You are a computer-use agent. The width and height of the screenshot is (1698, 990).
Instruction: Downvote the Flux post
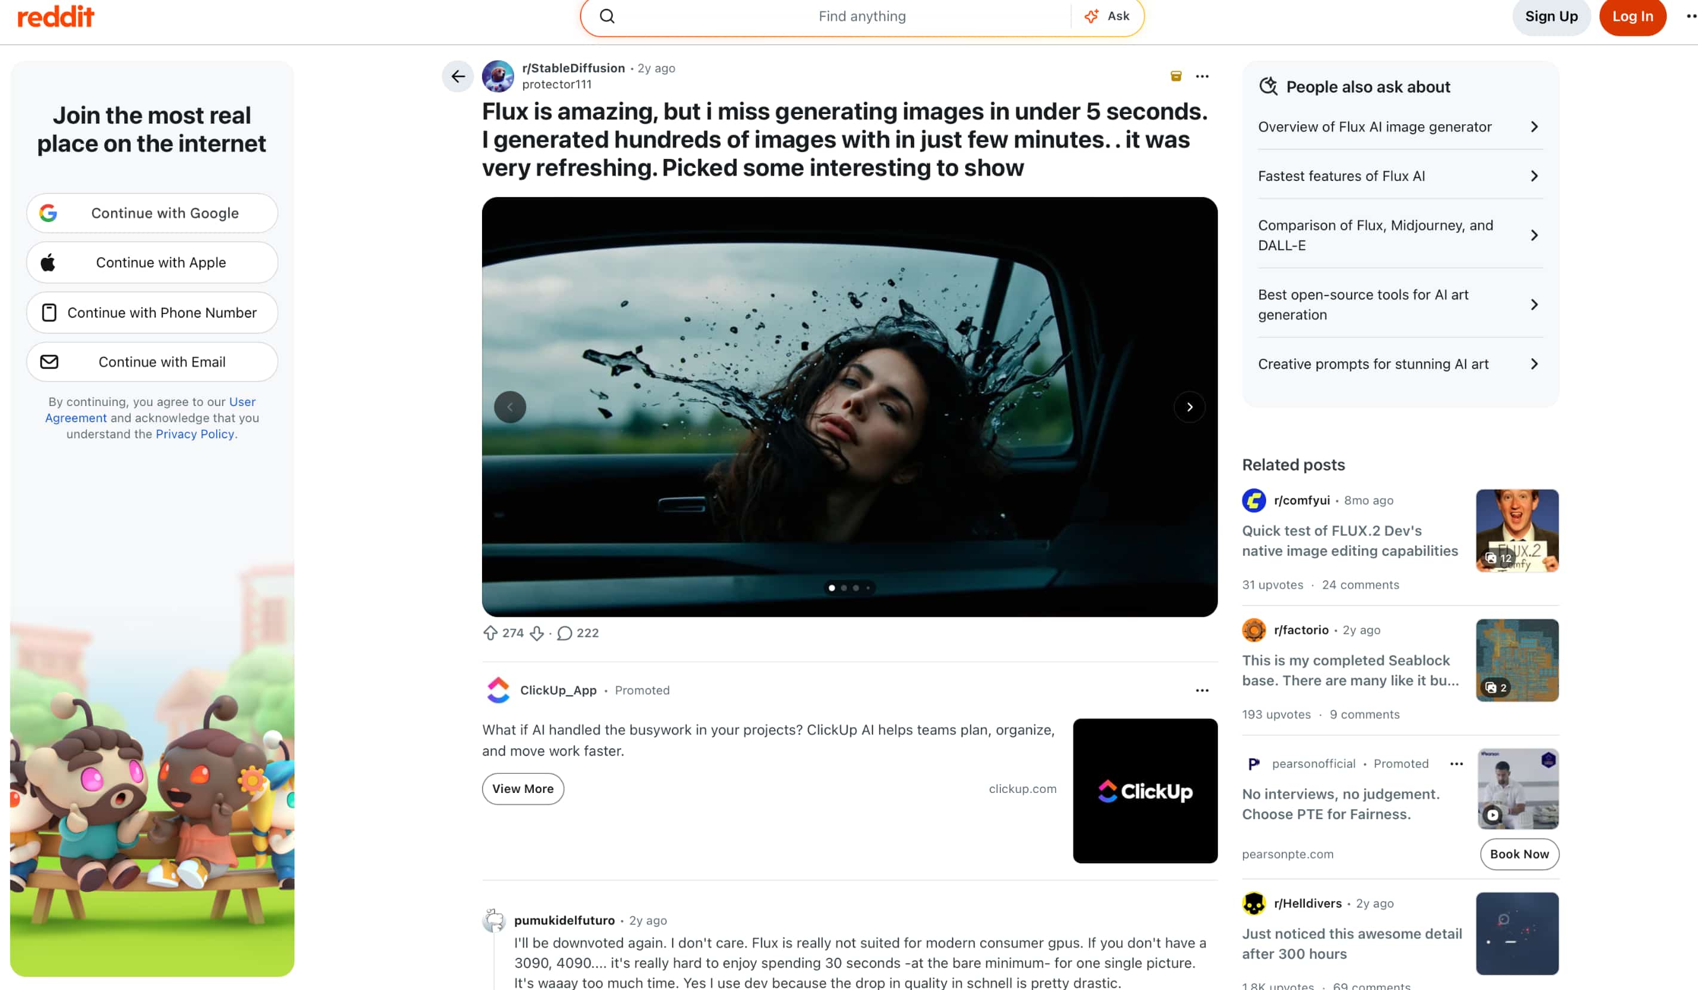536,633
